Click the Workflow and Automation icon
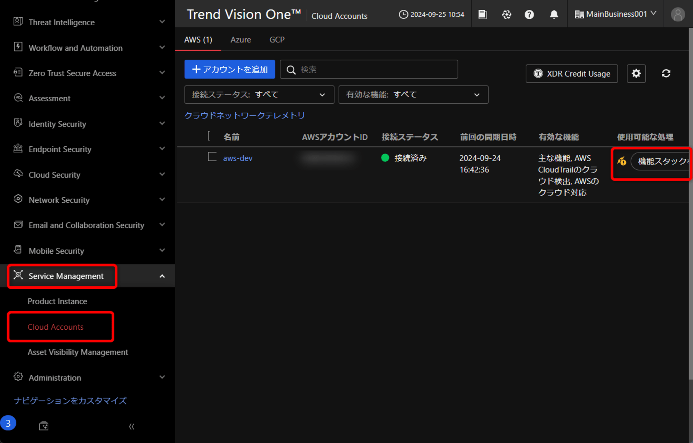693x443 pixels. tap(18, 47)
